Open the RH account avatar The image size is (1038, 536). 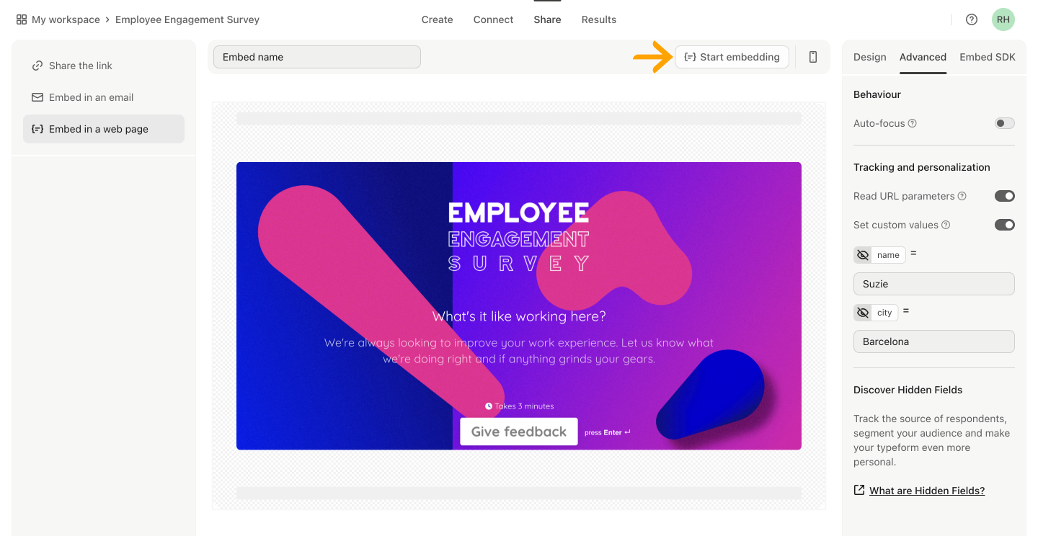coord(1003,19)
